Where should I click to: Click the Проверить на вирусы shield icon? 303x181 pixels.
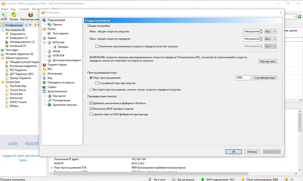pos(44,82)
